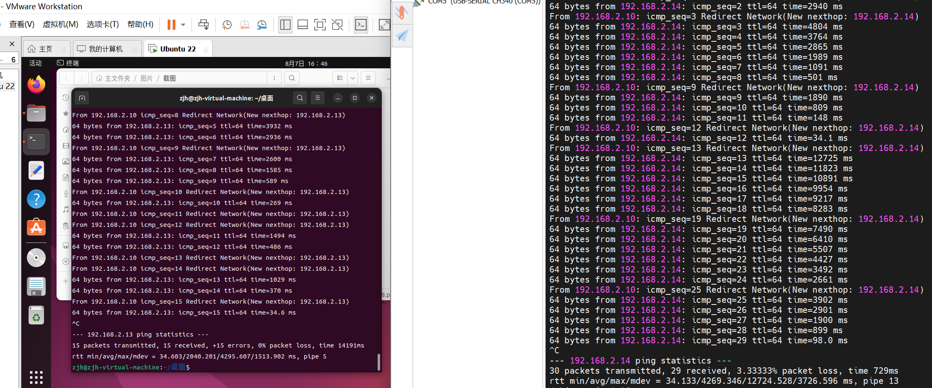
Task: Open Terminal from the Ubuntu dock
Action: click(36, 142)
